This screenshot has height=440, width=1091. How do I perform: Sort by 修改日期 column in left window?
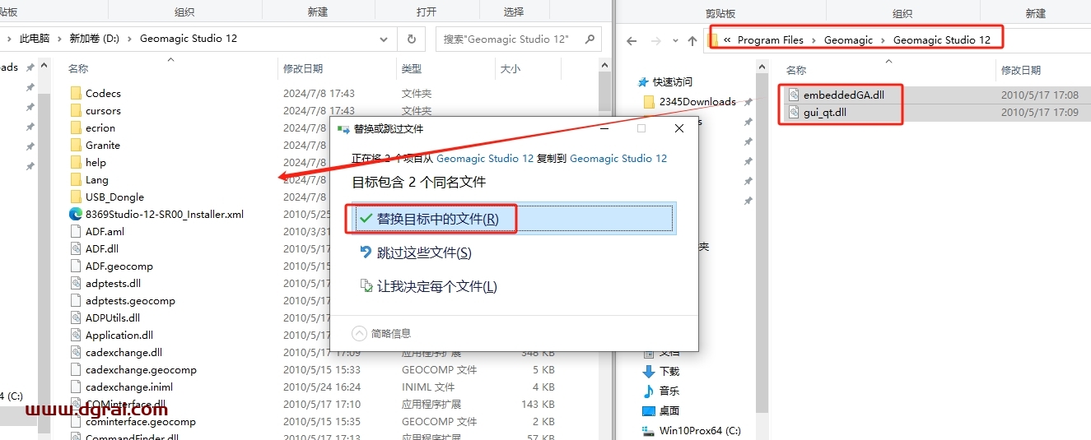point(303,69)
